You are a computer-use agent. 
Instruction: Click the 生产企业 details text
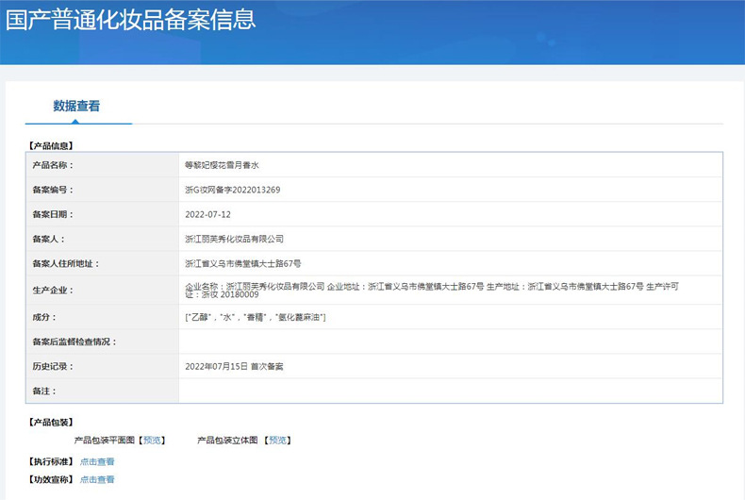(432, 291)
